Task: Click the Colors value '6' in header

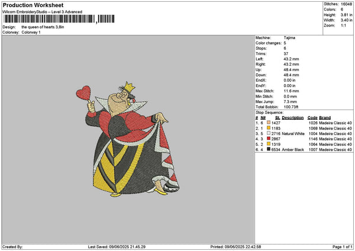Action: (x=342, y=9)
